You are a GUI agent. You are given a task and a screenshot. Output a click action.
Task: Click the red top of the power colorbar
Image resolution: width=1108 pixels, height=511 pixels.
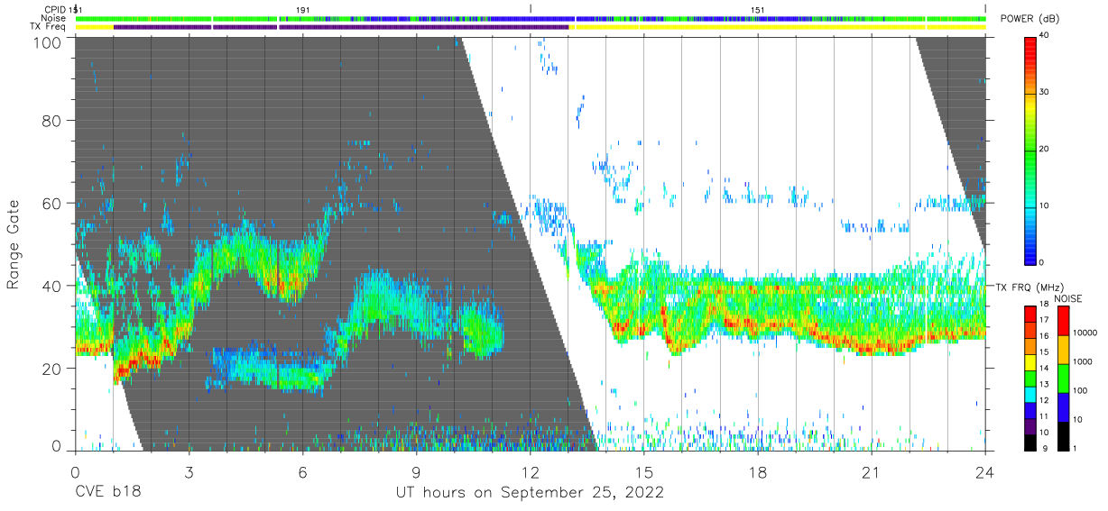[x=1030, y=43]
